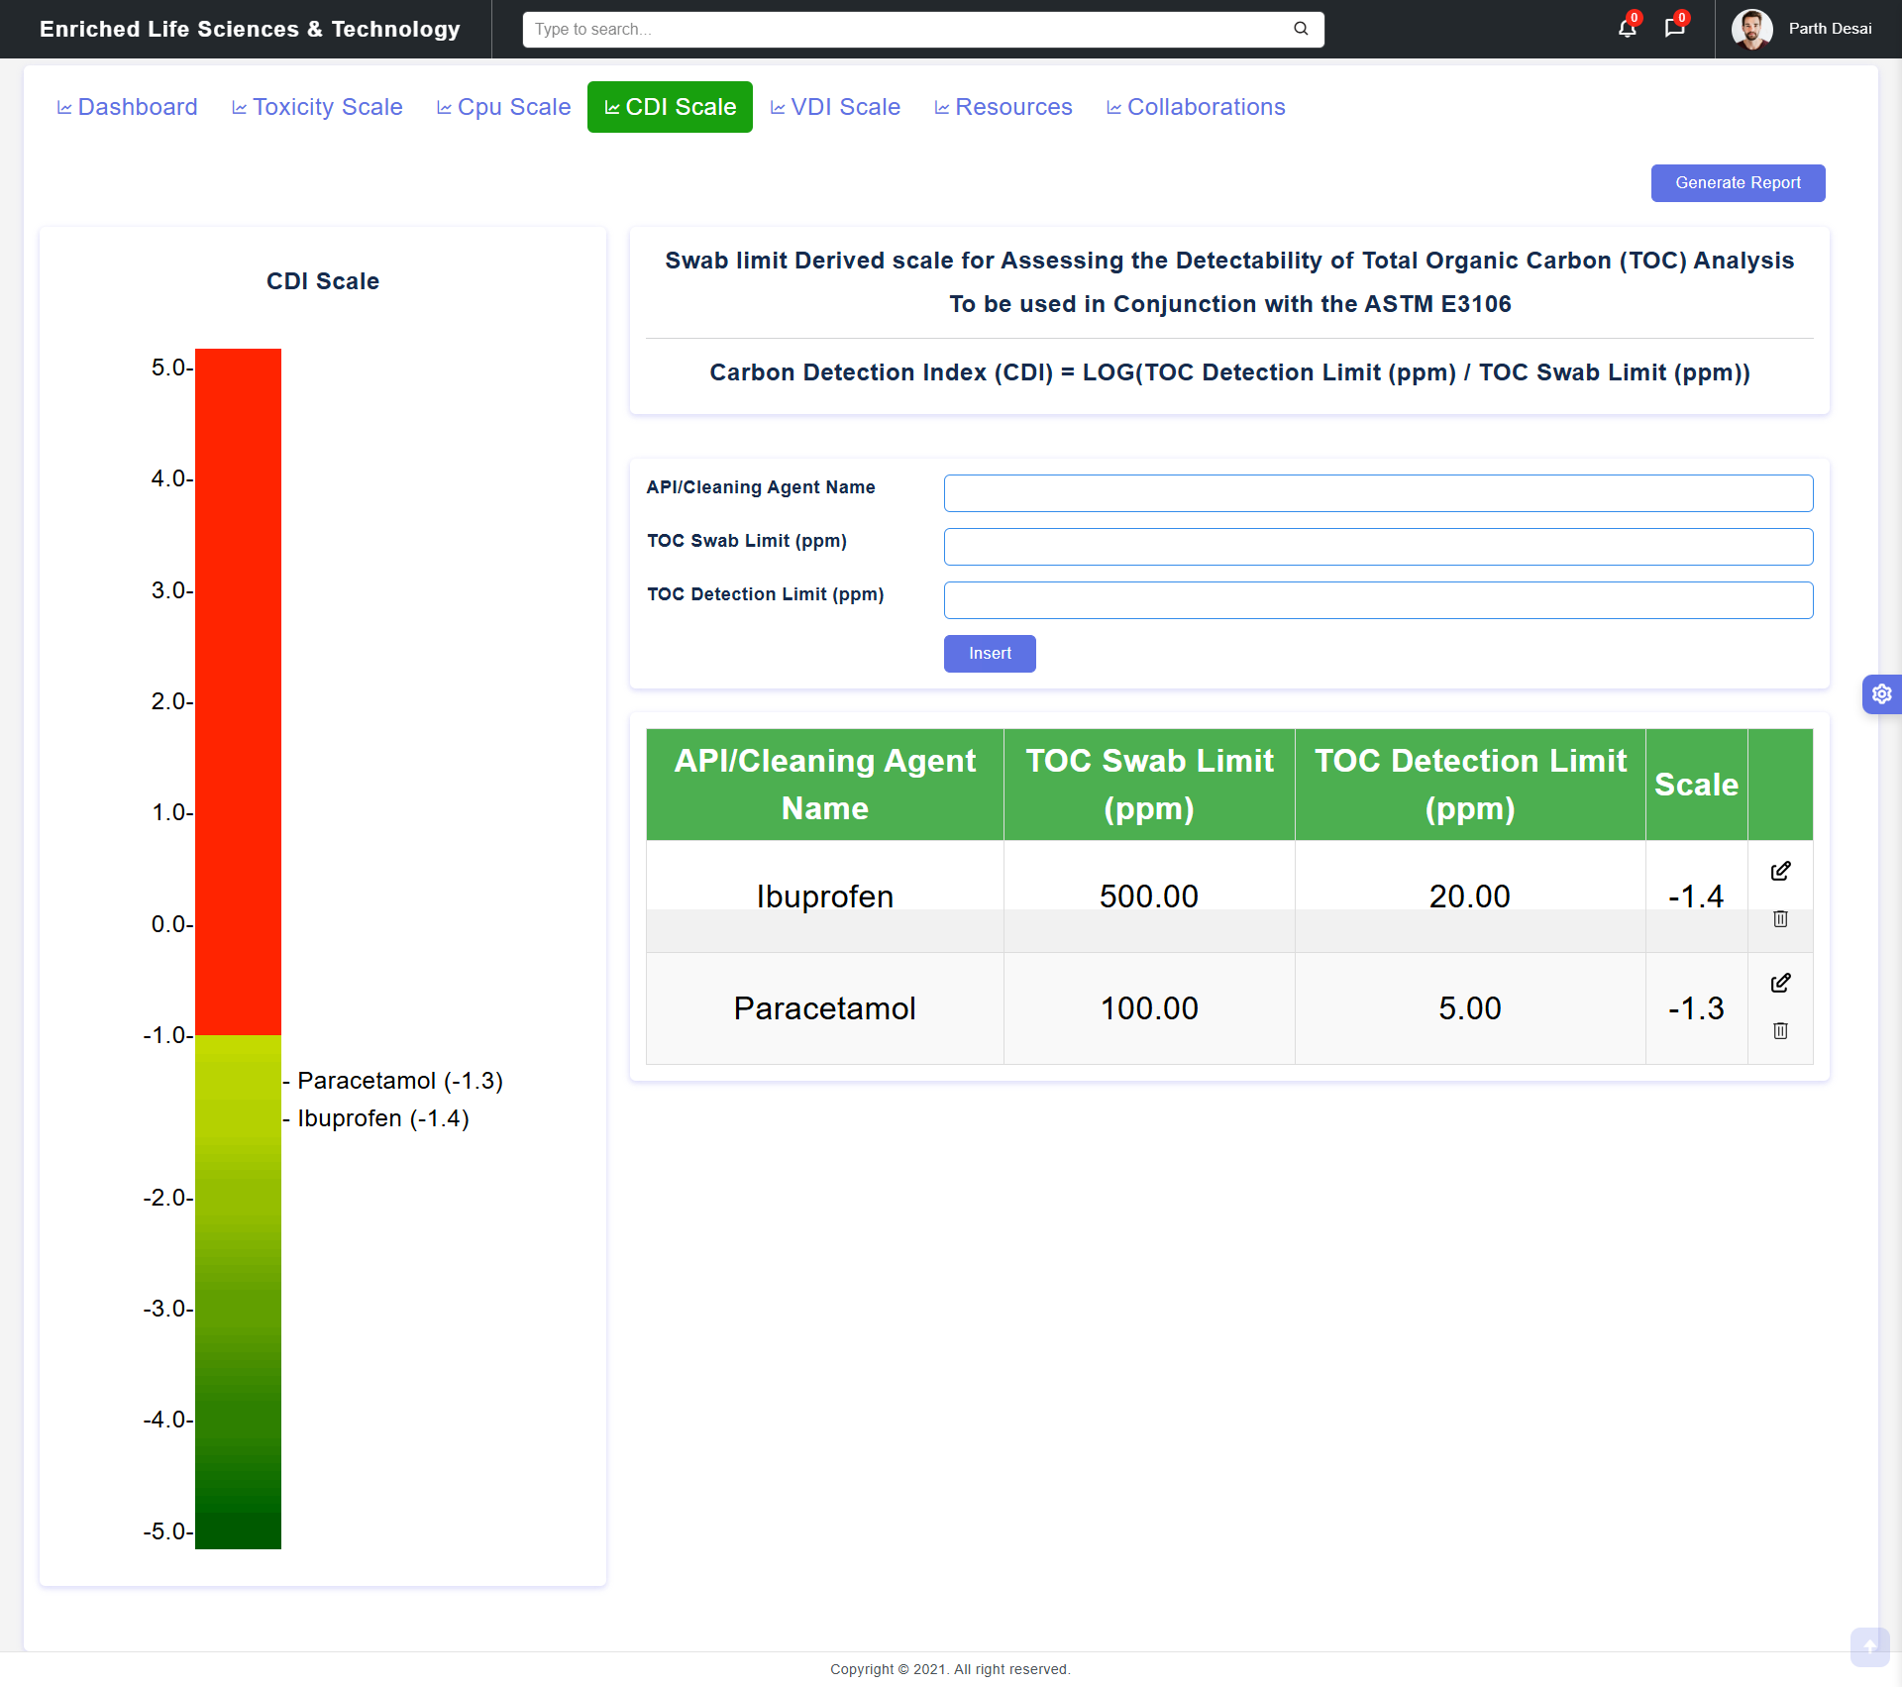Open the chat messages icon
1902x1687 pixels.
pyautogui.click(x=1674, y=29)
